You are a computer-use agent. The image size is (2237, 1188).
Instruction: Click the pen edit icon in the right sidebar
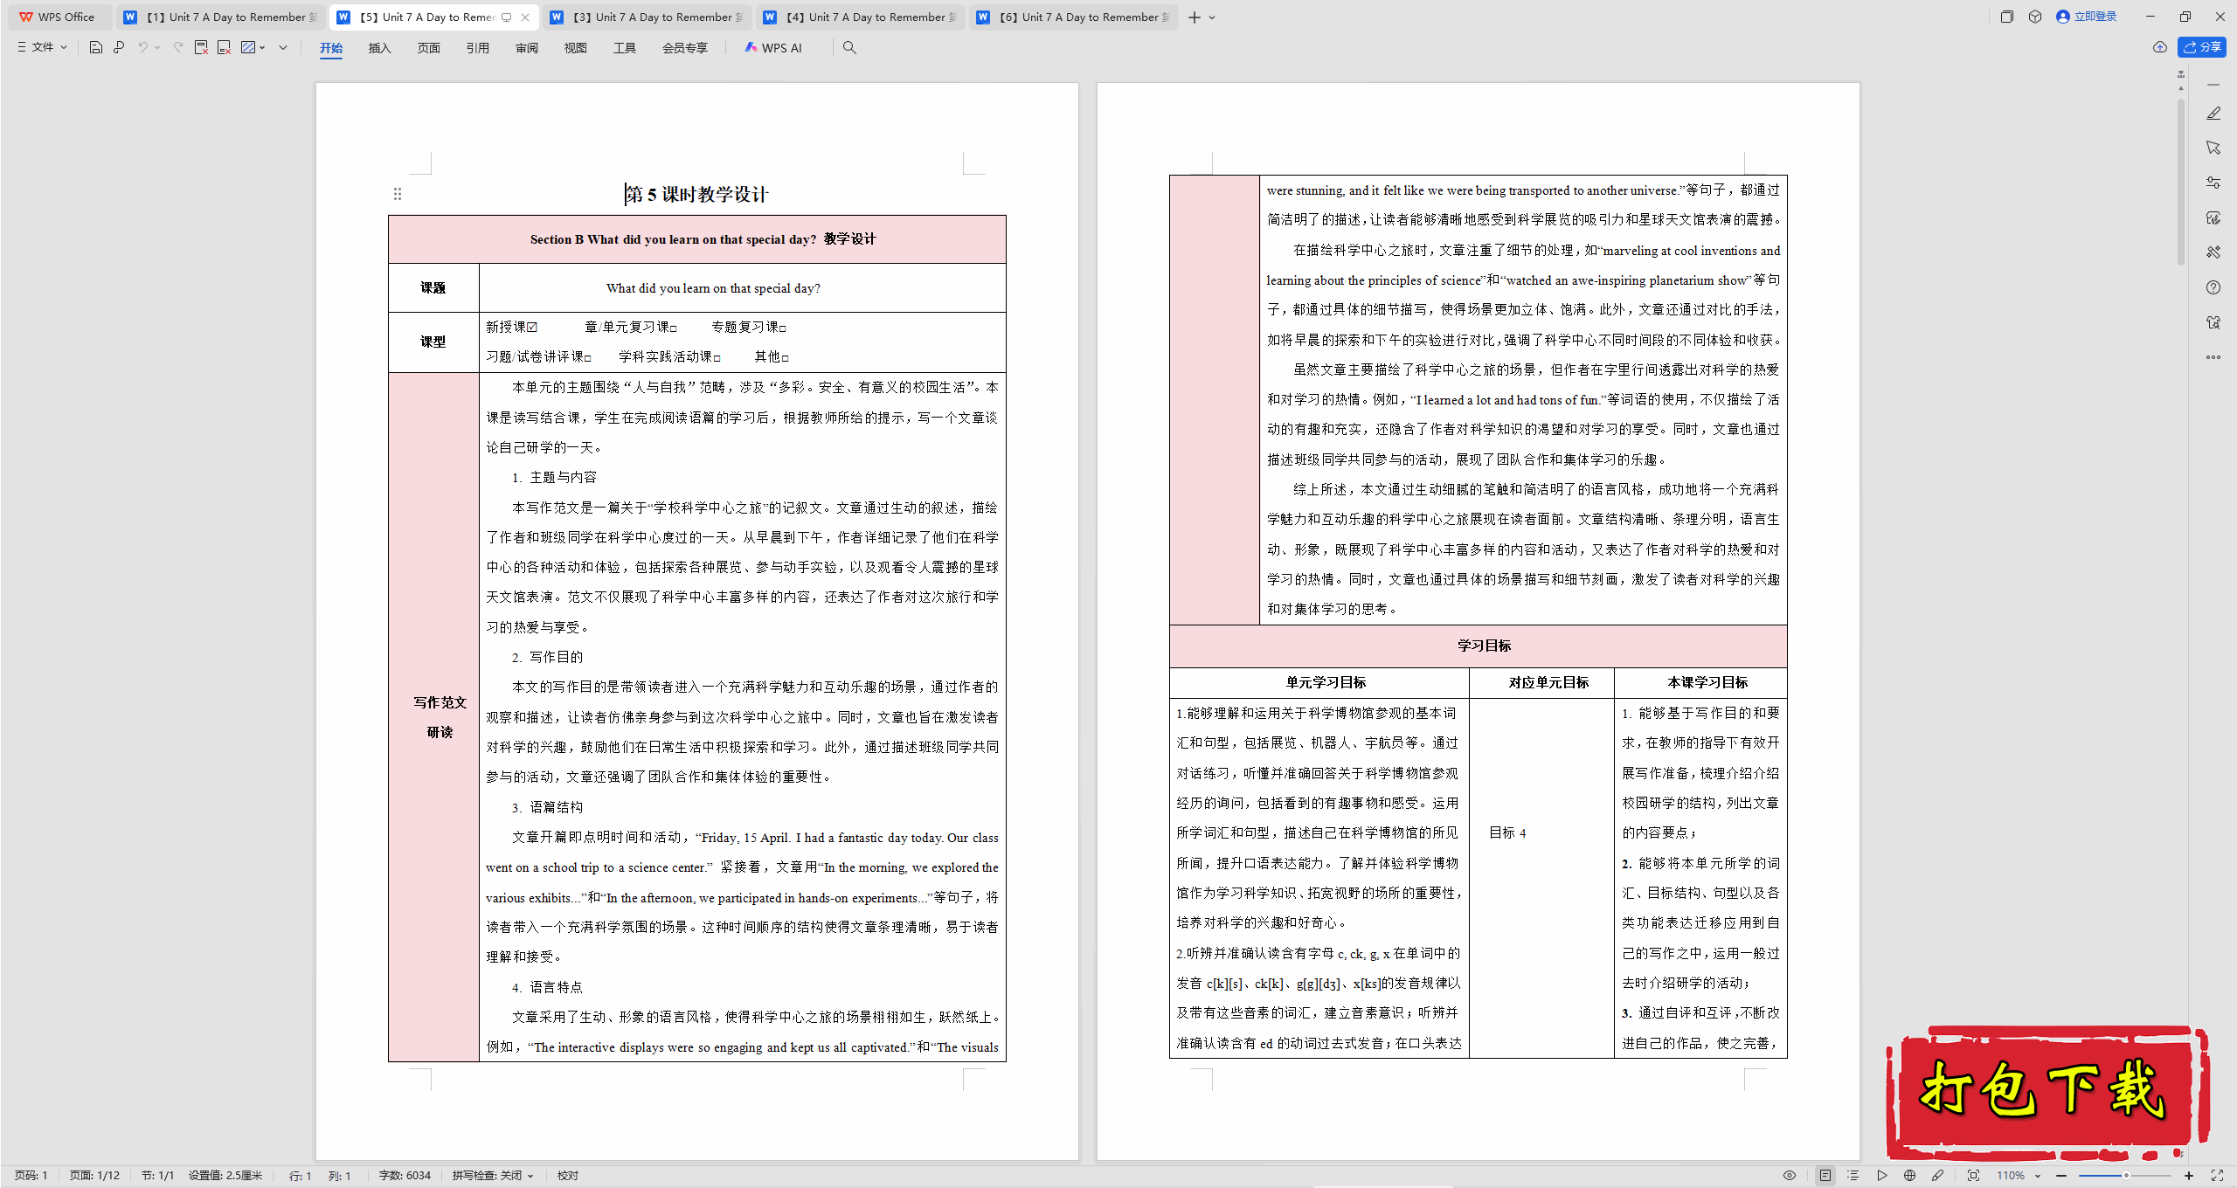(x=2213, y=114)
